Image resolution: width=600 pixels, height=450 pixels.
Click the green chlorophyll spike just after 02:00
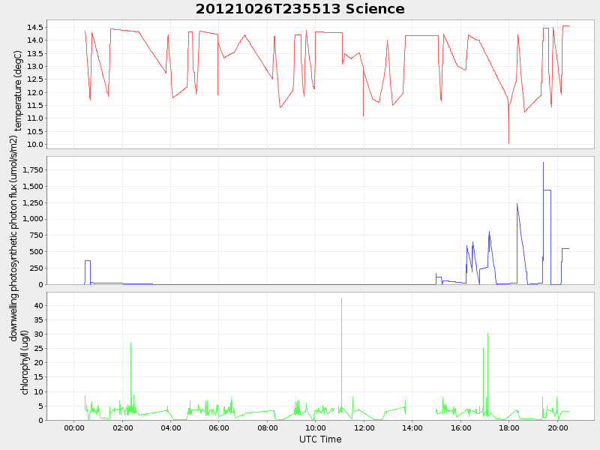tap(130, 345)
